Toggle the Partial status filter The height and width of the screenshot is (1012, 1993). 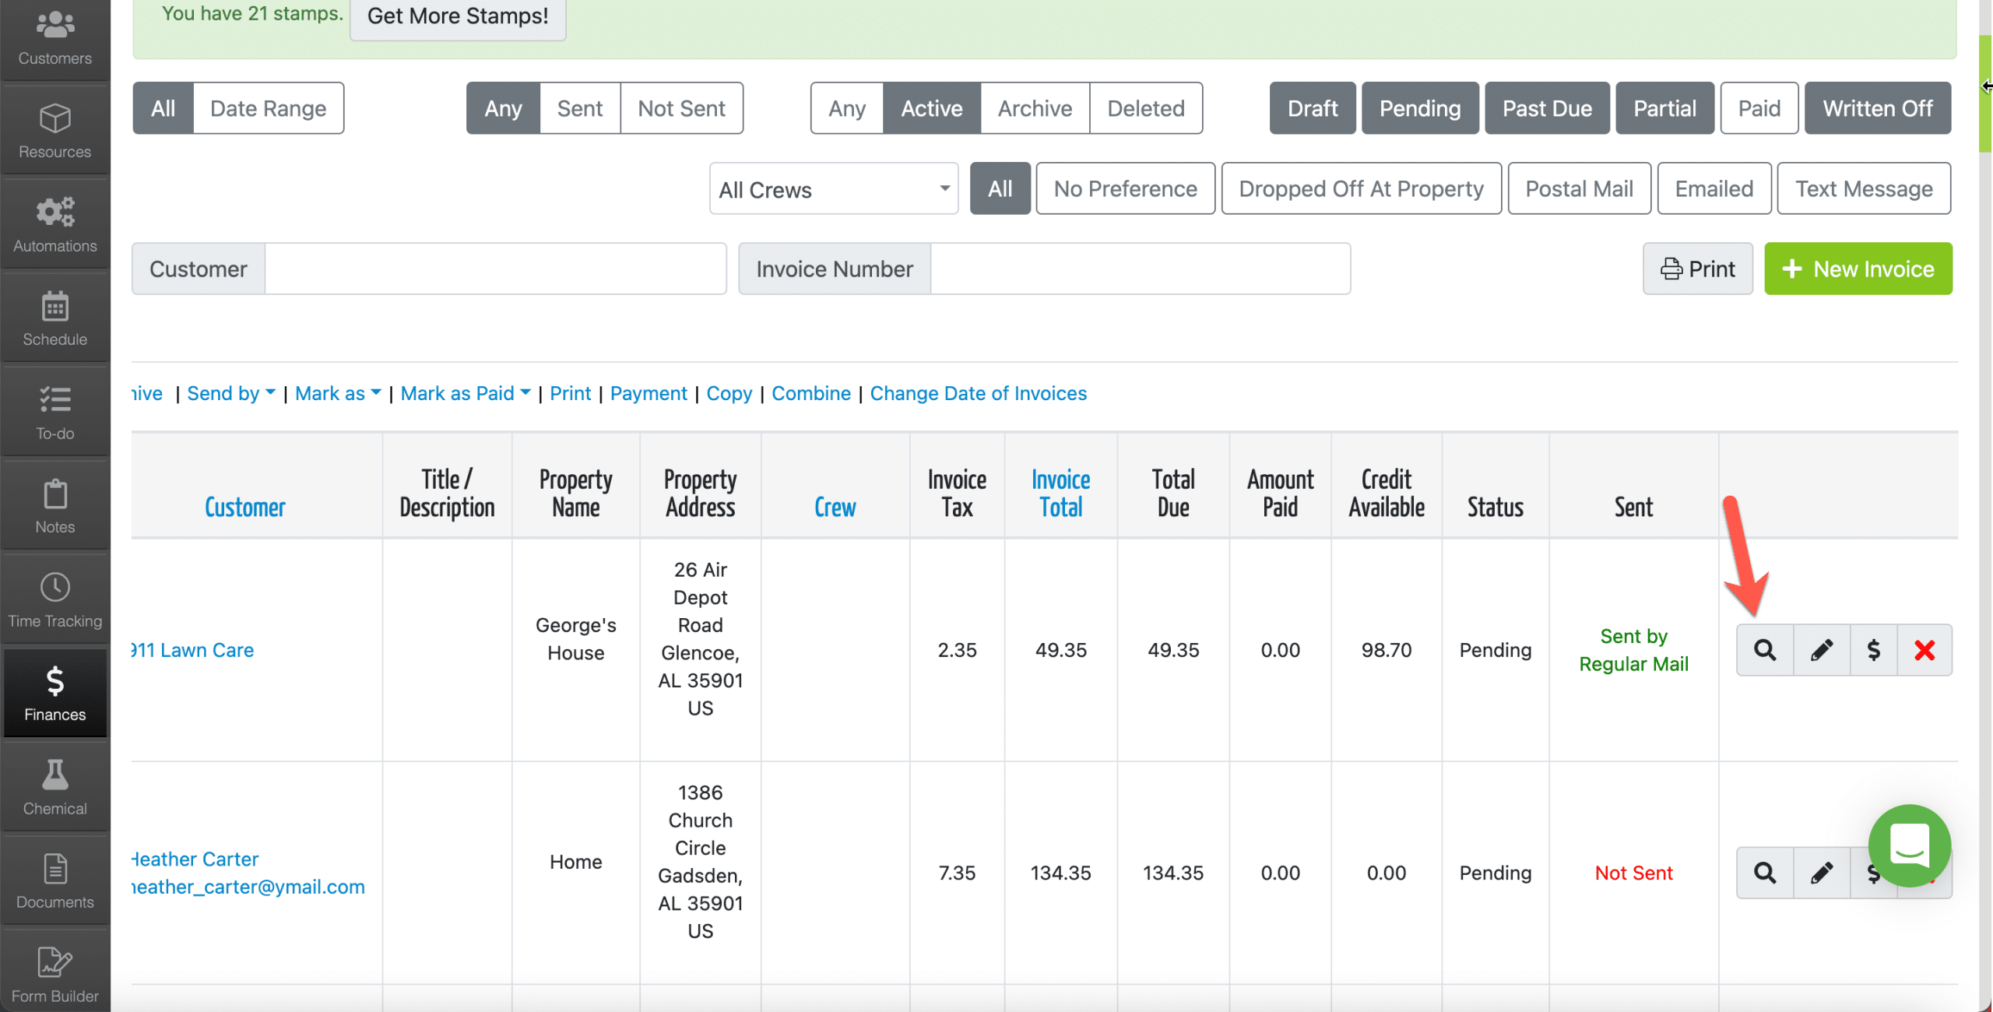tap(1664, 108)
